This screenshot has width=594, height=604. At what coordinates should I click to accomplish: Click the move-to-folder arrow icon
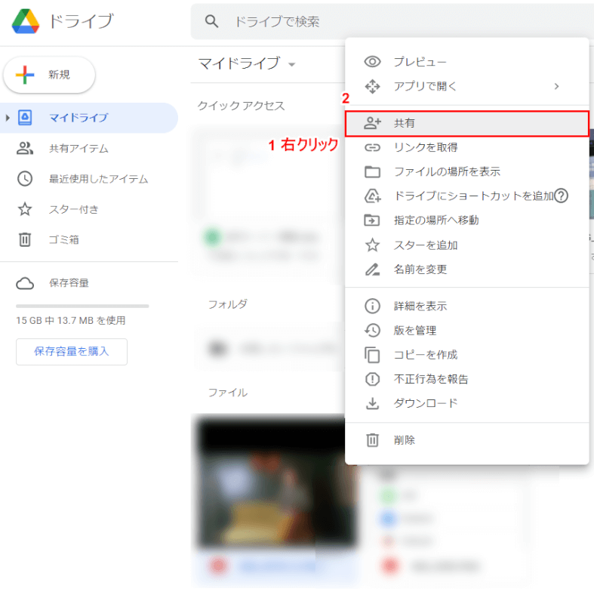click(372, 220)
